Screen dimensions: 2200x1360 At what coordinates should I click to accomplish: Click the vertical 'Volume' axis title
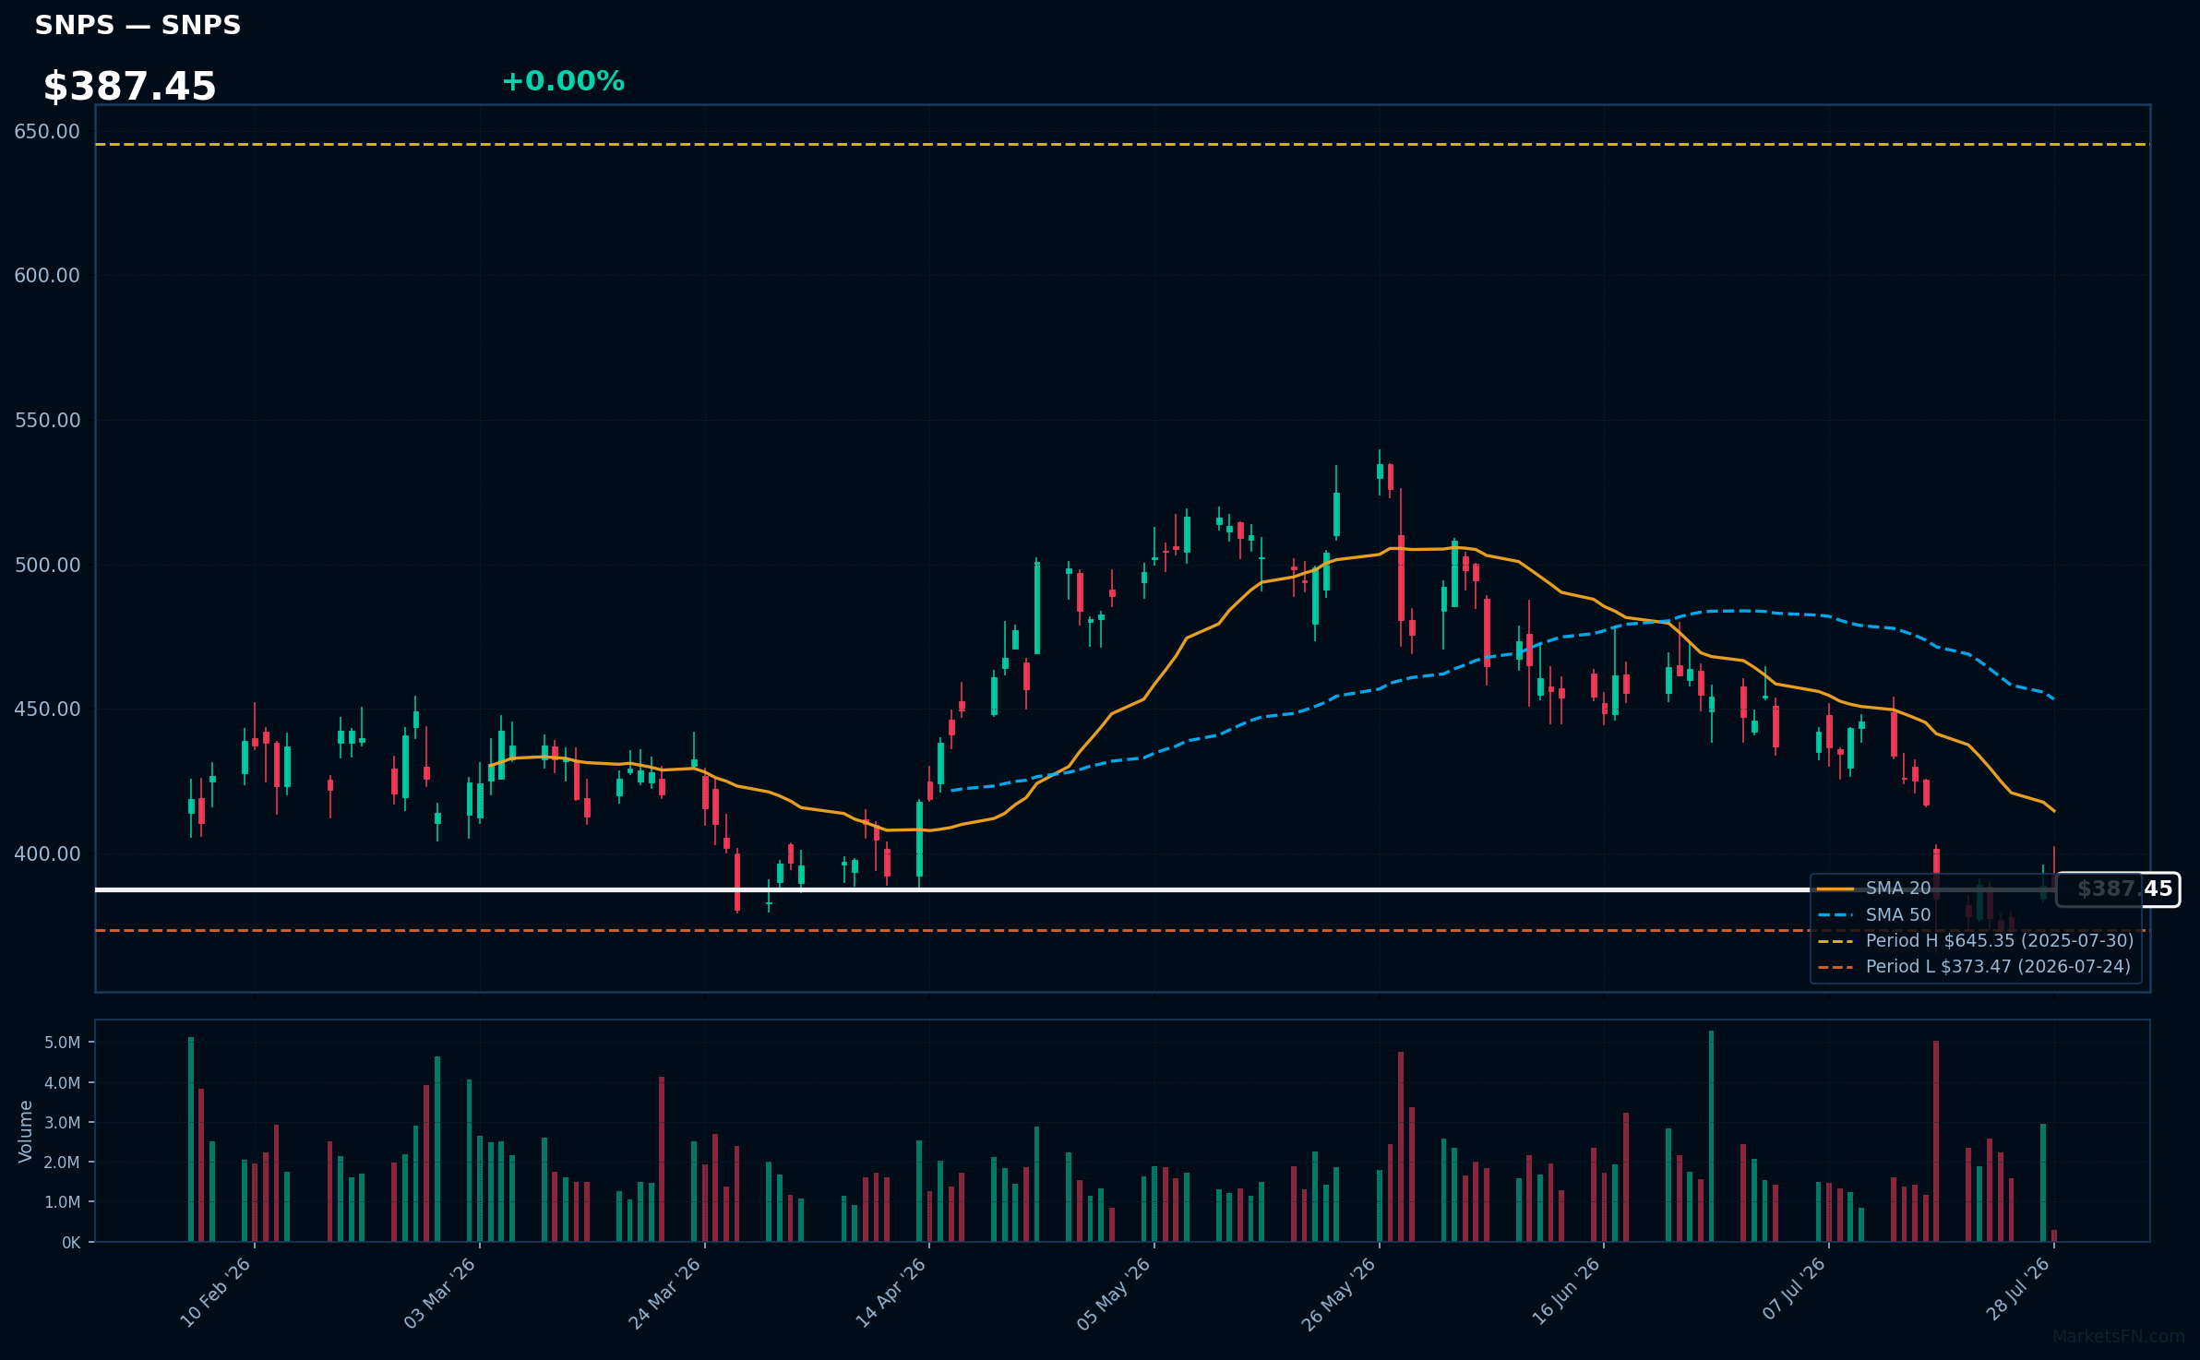pos(25,1131)
